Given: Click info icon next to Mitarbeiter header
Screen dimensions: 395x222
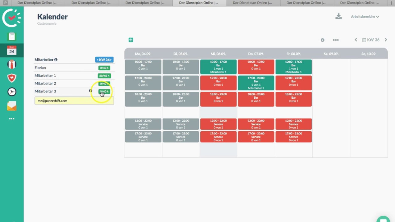Looking at the screenshot, I should [56, 60].
